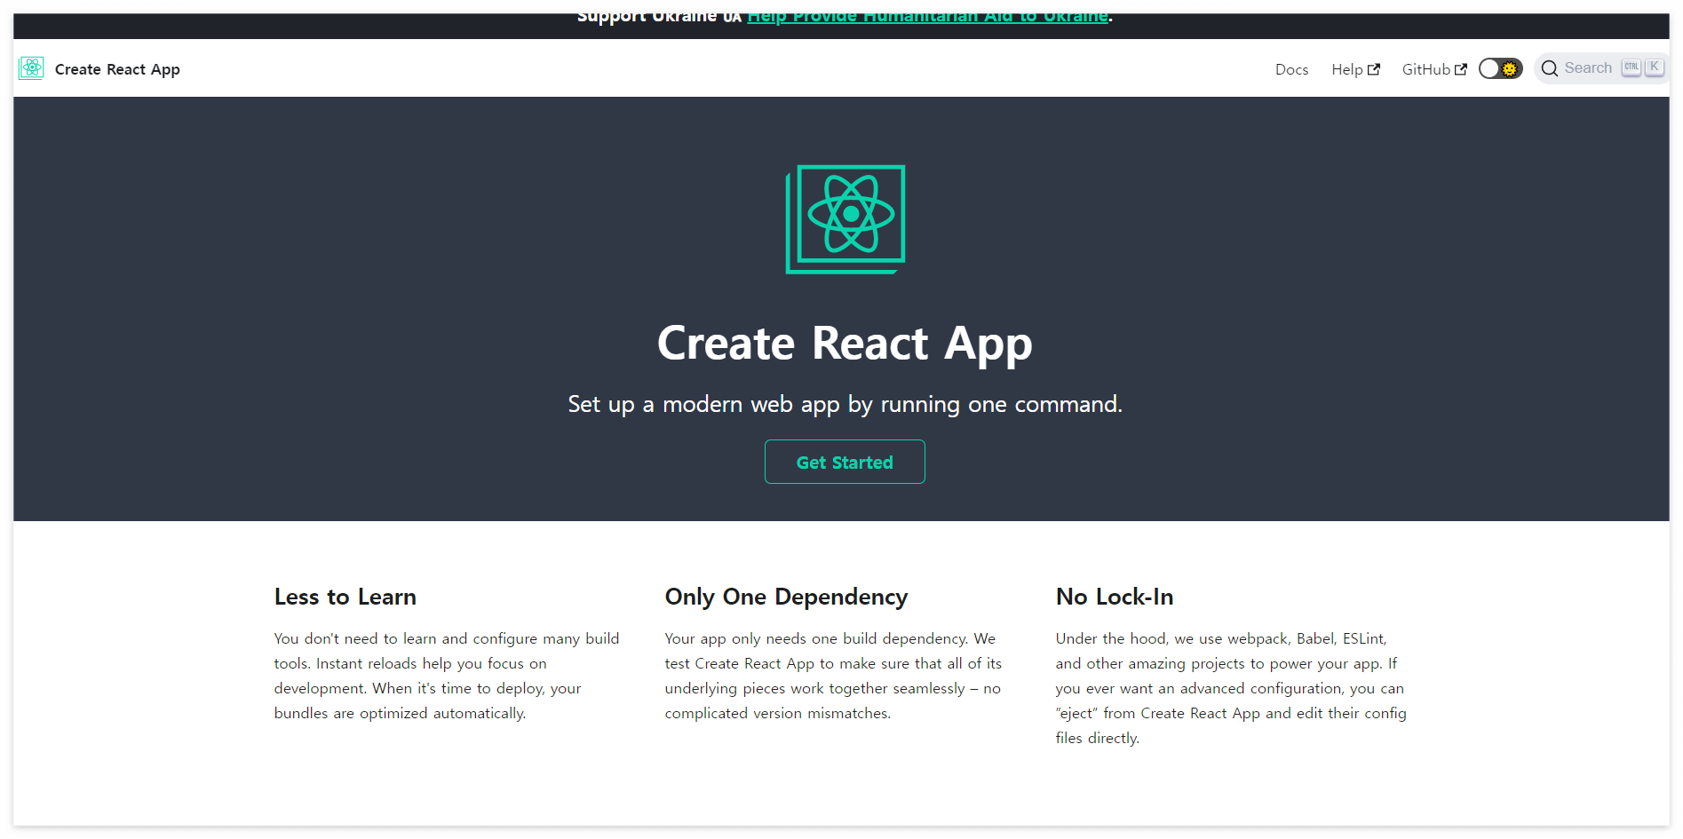Click the 'Less to Learn' heading
The height and width of the screenshot is (839, 1683).
[x=345, y=597]
